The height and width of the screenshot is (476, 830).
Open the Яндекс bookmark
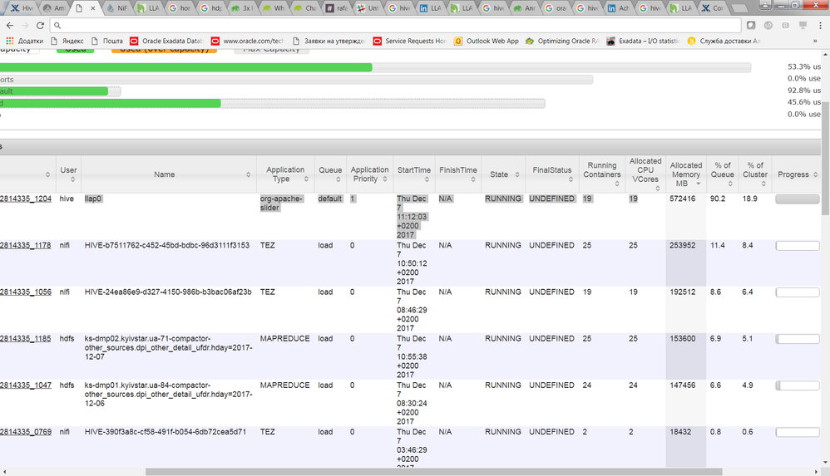point(66,41)
